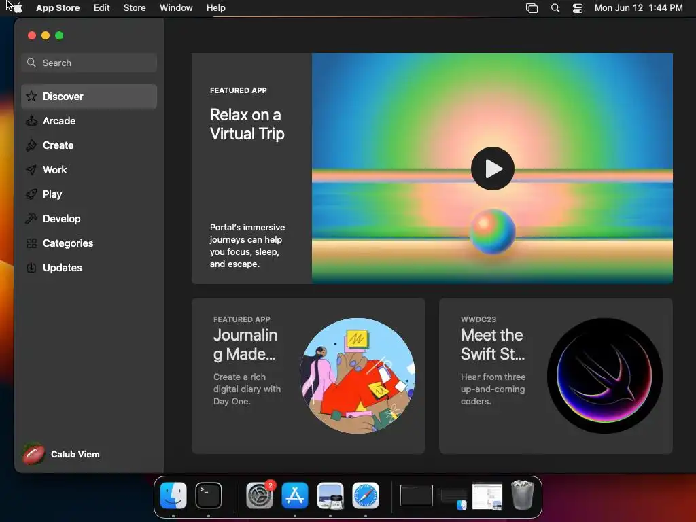Open Meet the Swift St... WWDC23 story
The width and height of the screenshot is (696, 522).
point(556,375)
